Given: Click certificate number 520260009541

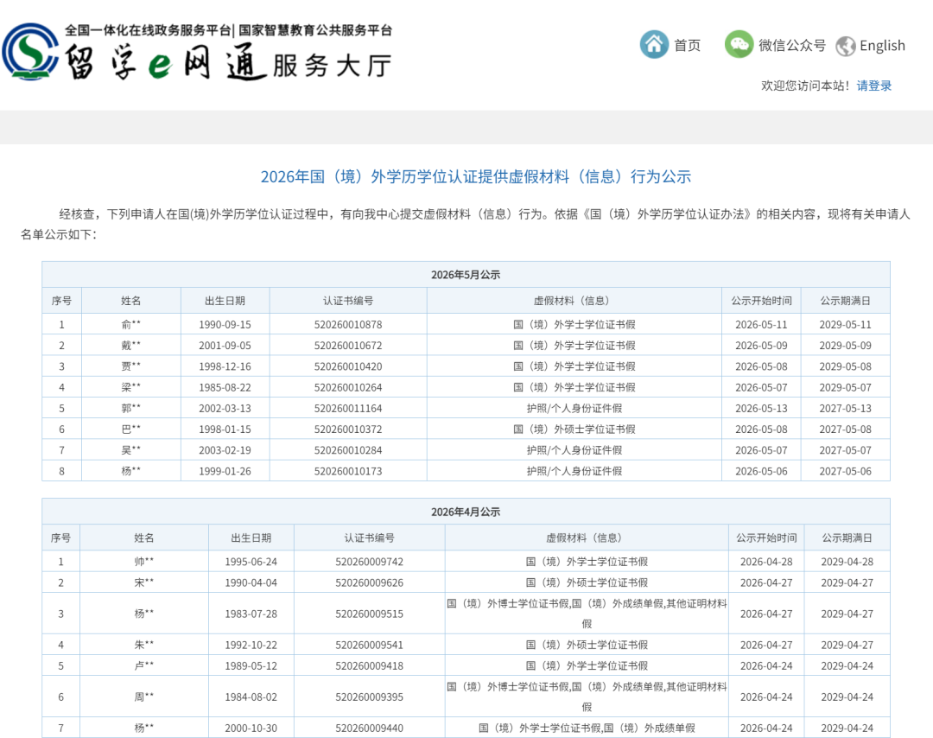Looking at the screenshot, I should [369, 646].
